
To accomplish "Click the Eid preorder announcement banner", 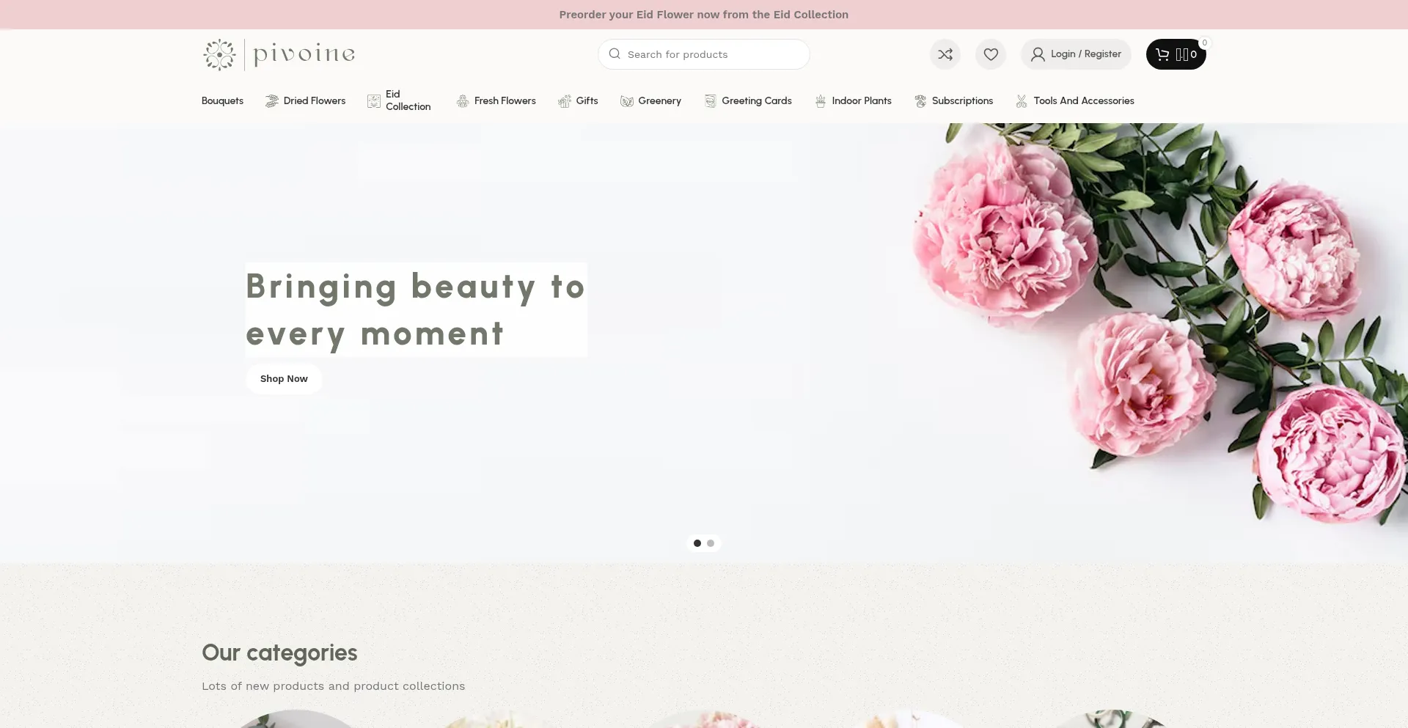I will coord(703,15).
